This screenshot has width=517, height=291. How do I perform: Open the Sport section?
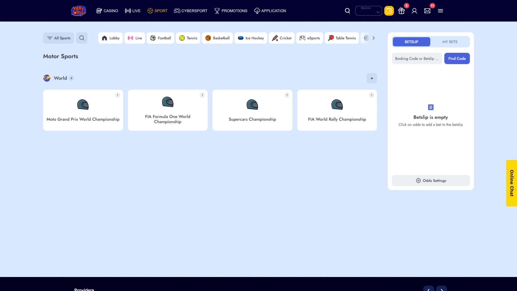[157, 11]
